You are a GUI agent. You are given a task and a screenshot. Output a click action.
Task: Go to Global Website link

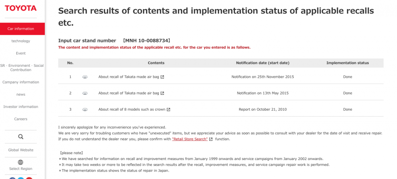pyautogui.click(x=21, y=150)
